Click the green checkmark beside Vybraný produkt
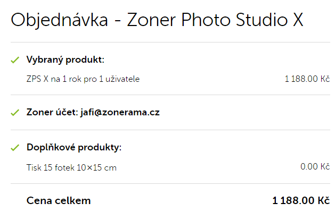Screen dimensions: 335x220 coord(15,60)
